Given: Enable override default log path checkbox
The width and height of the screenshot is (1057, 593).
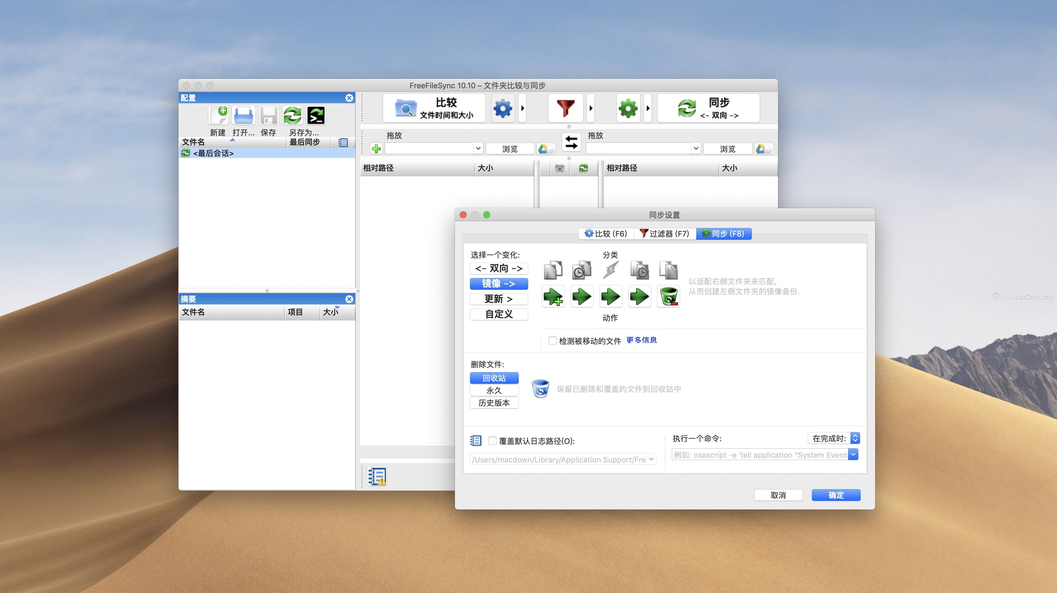Looking at the screenshot, I should tap(492, 440).
